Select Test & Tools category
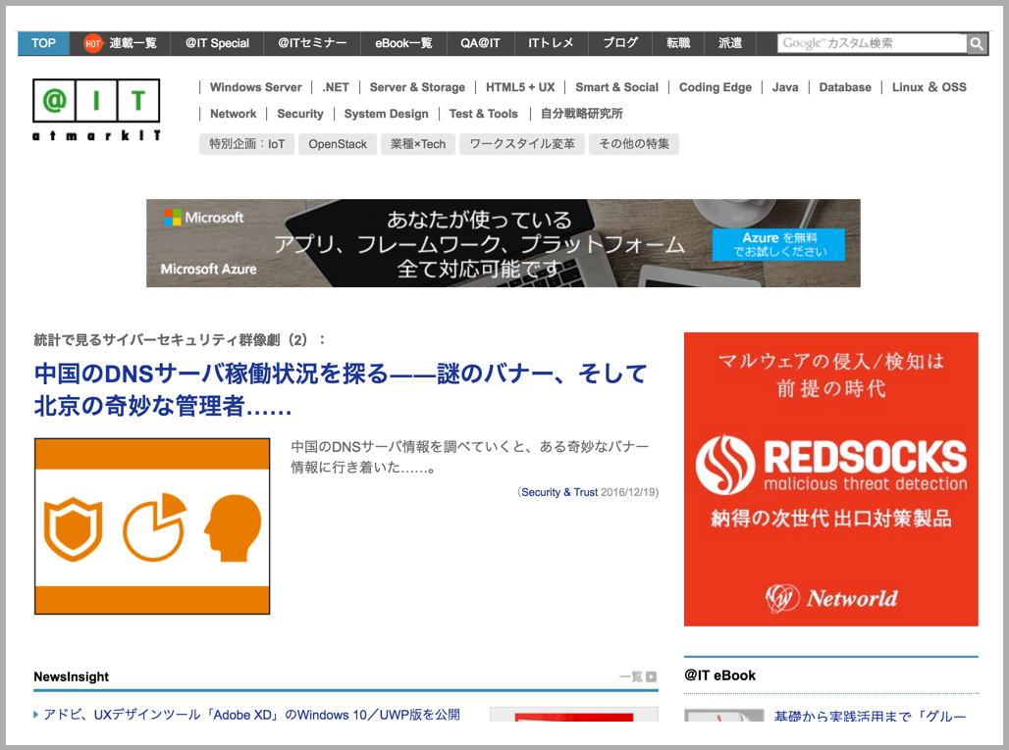 coord(483,114)
